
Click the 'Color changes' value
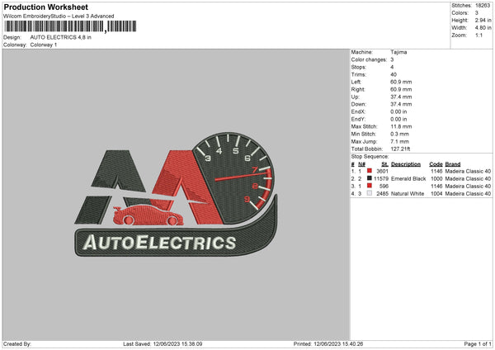point(392,59)
